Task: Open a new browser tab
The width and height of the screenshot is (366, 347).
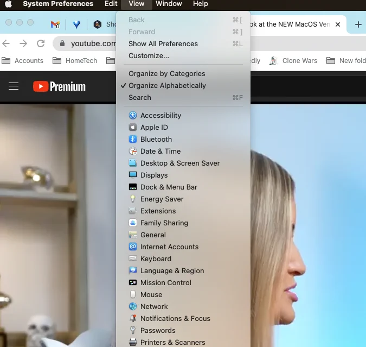Action: point(358,24)
